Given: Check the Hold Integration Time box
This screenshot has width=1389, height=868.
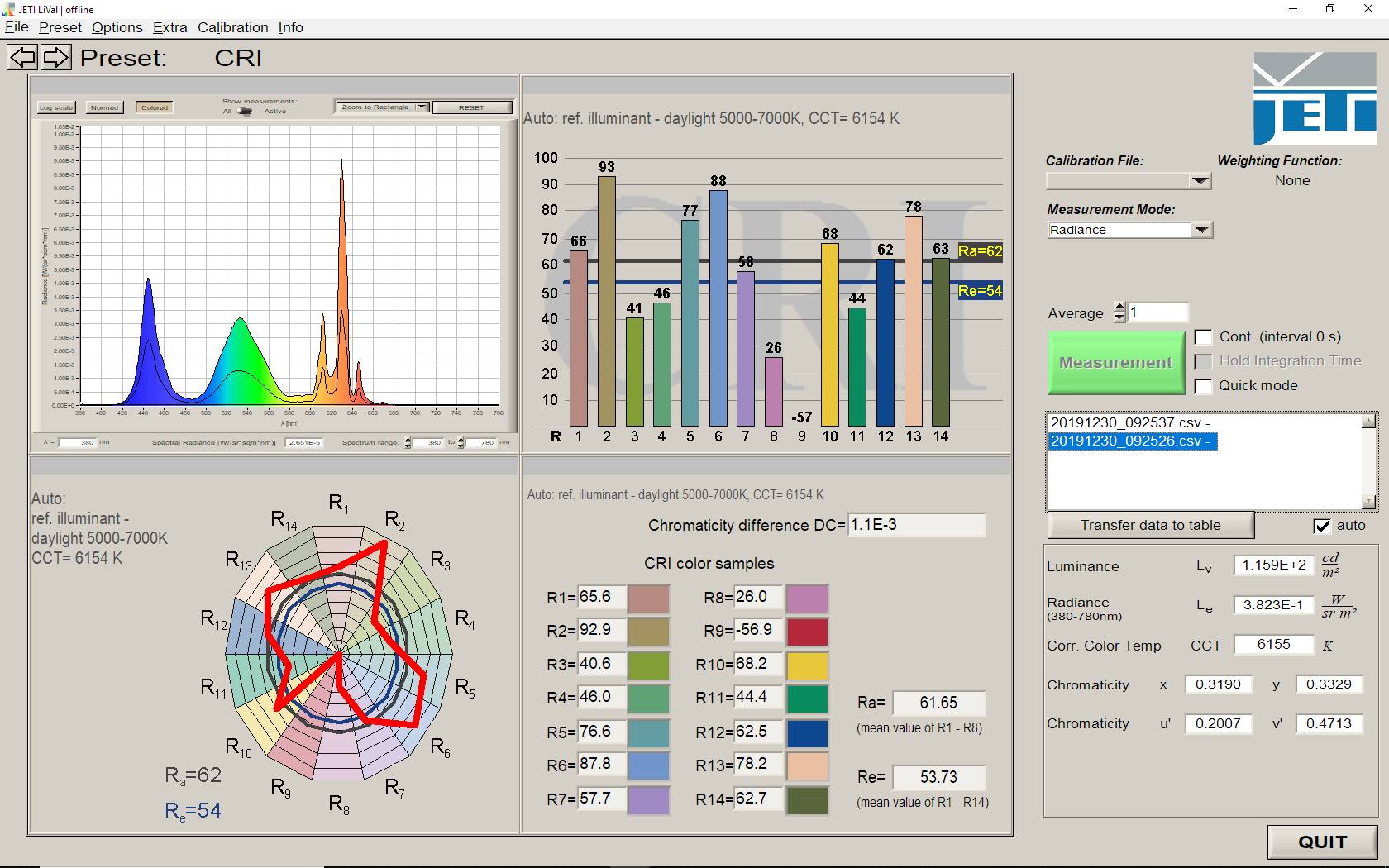Looking at the screenshot, I should 1204,361.
